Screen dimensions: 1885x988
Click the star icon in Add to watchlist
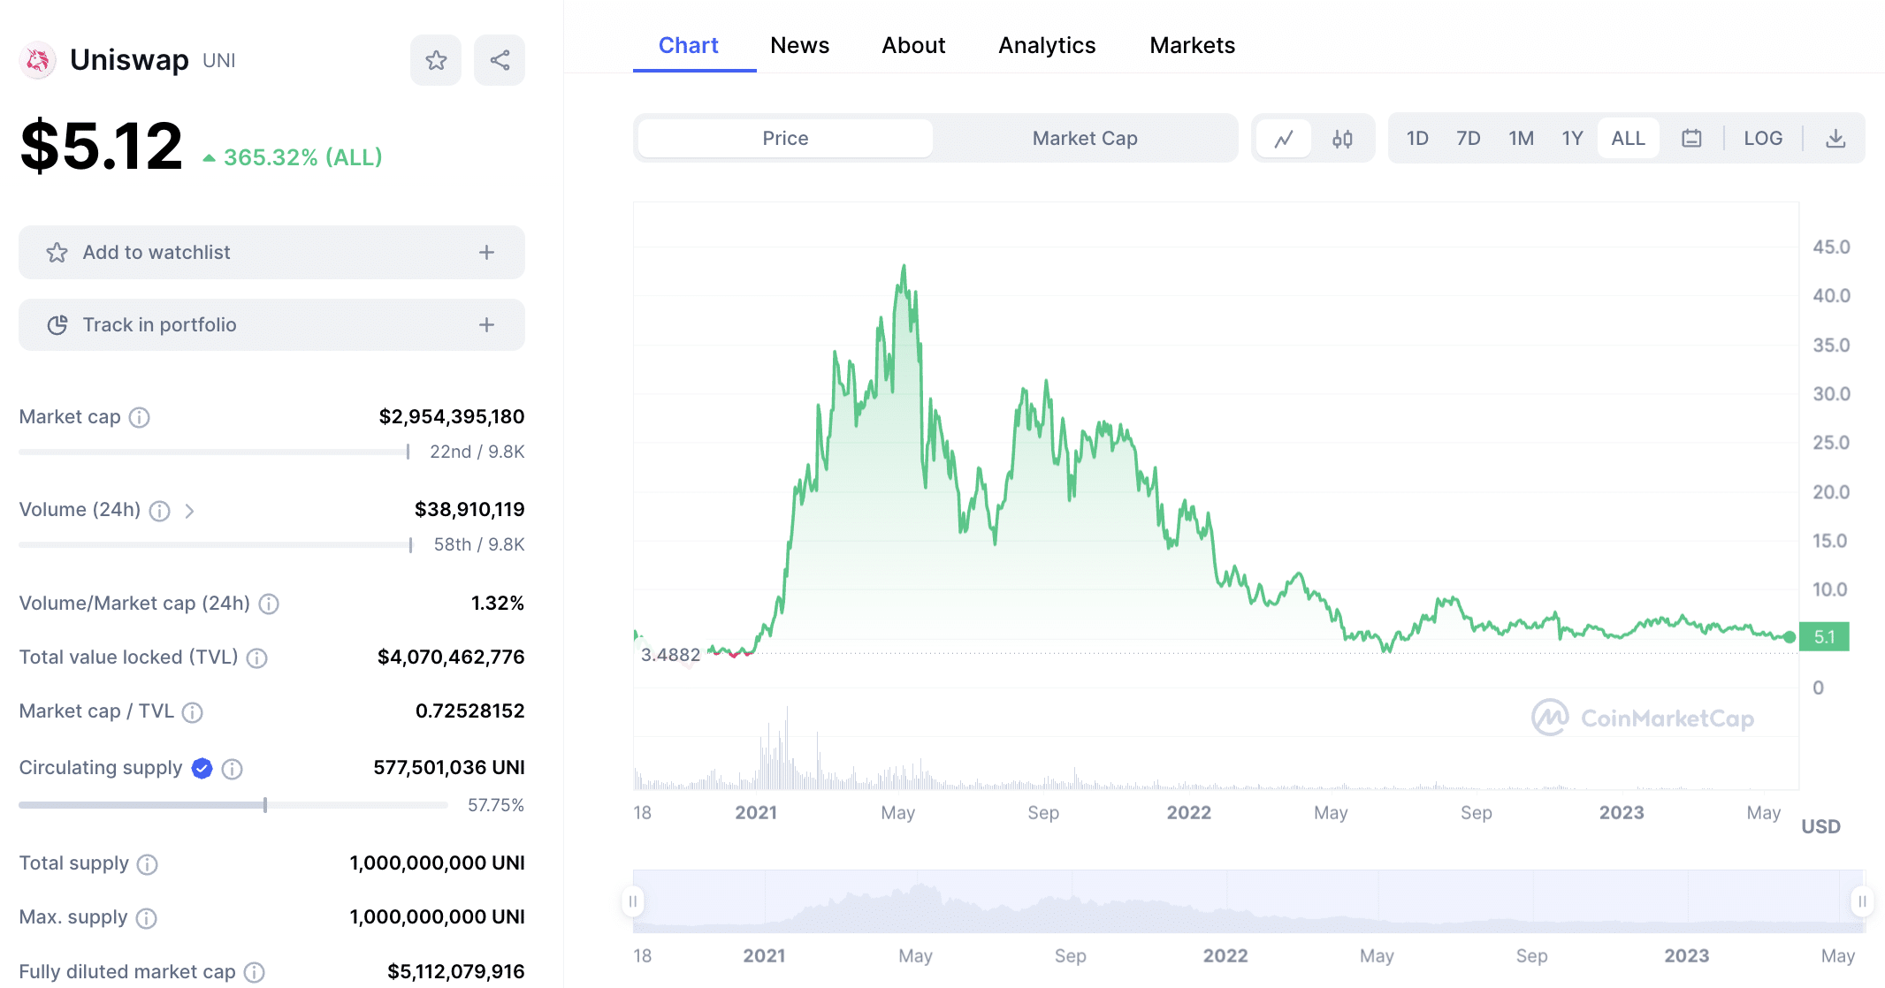[x=57, y=253]
